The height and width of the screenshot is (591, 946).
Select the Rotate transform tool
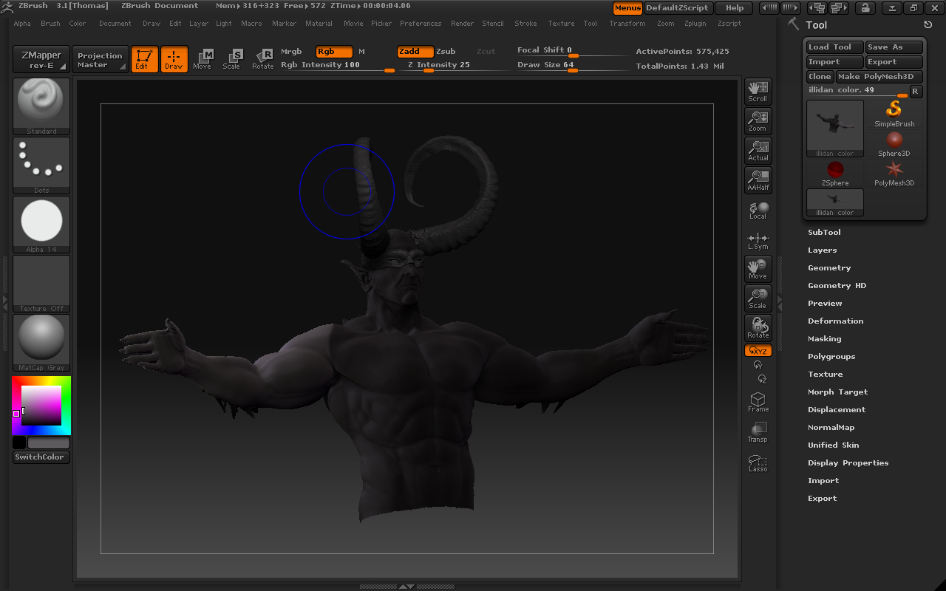(x=263, y=59)
